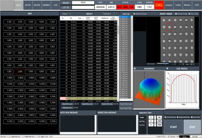Click the Height maximum spec field

[159, 117]
